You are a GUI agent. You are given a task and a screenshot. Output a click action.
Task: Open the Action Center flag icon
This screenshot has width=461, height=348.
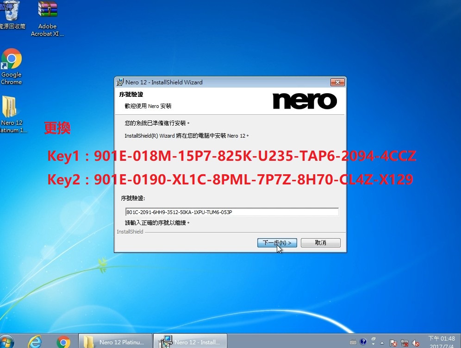click(393, 343)
